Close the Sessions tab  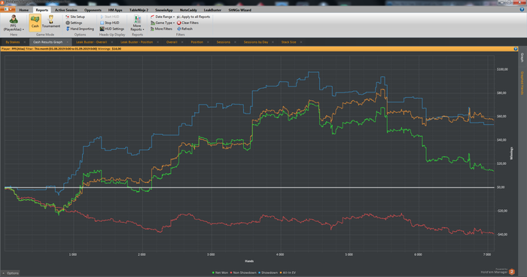pyautogui.click(x=235, y=42)
